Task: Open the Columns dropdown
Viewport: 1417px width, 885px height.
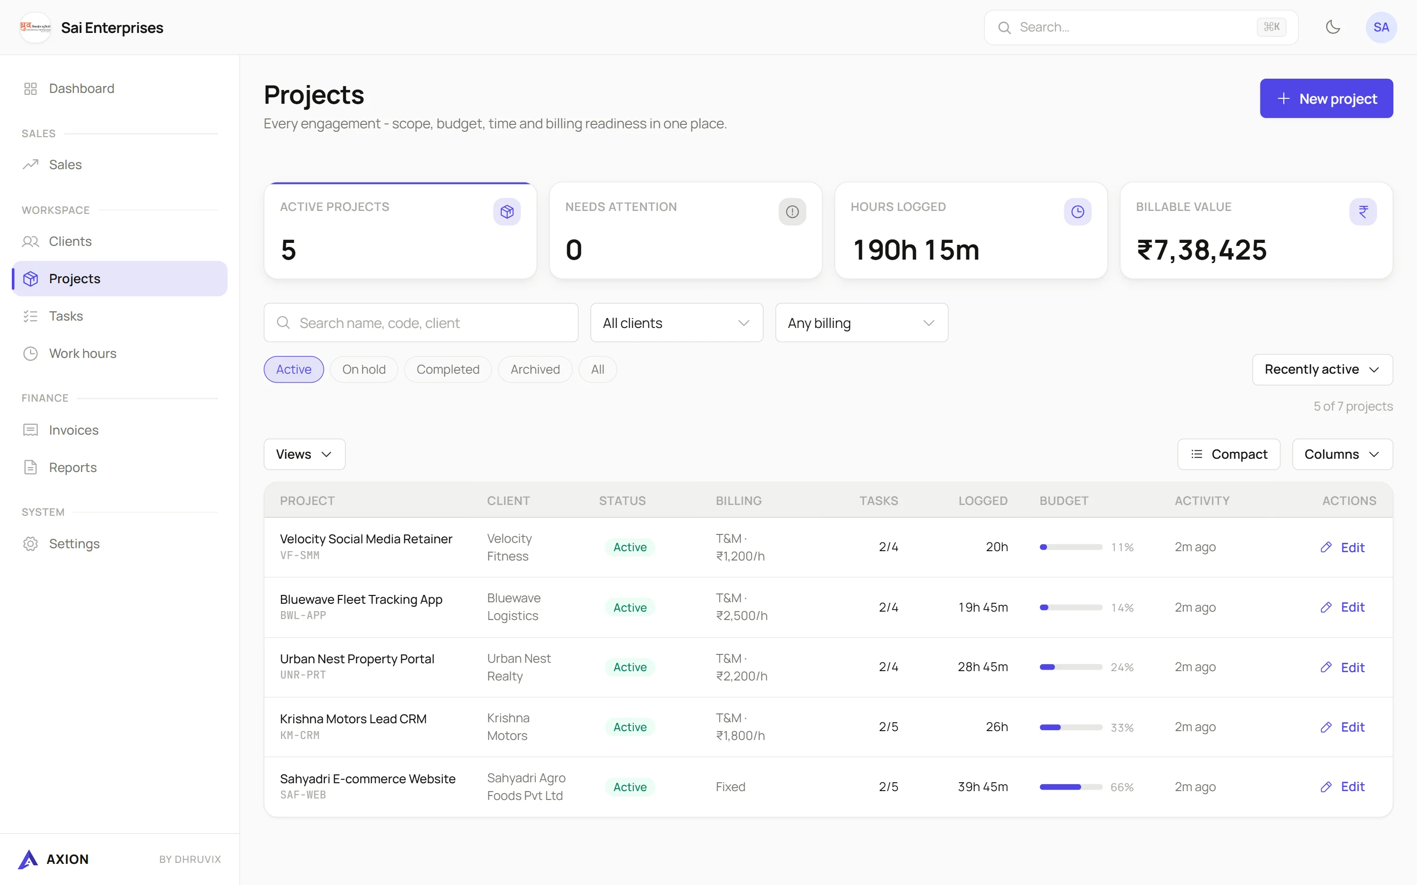Action: [1342, 454]
